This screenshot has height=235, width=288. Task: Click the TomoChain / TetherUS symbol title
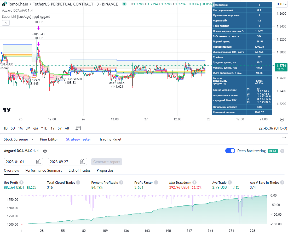(63, 4)
